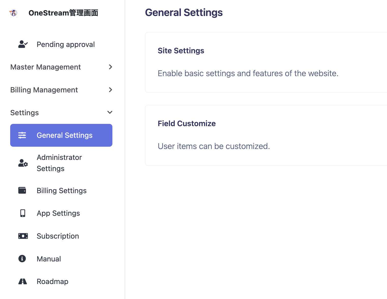387x299 pixels.
Task: Go to Billing Settings page
Action: click(62, 191)
